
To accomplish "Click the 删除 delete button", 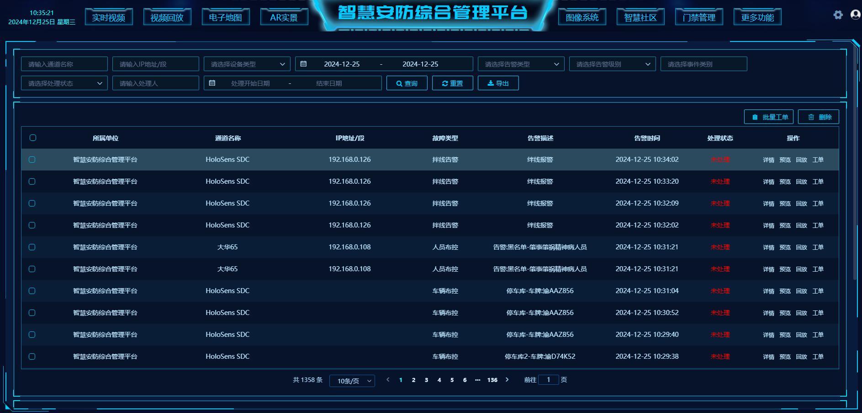I will click(819, 117).
